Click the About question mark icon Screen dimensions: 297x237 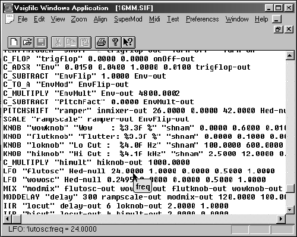point(115,42)
